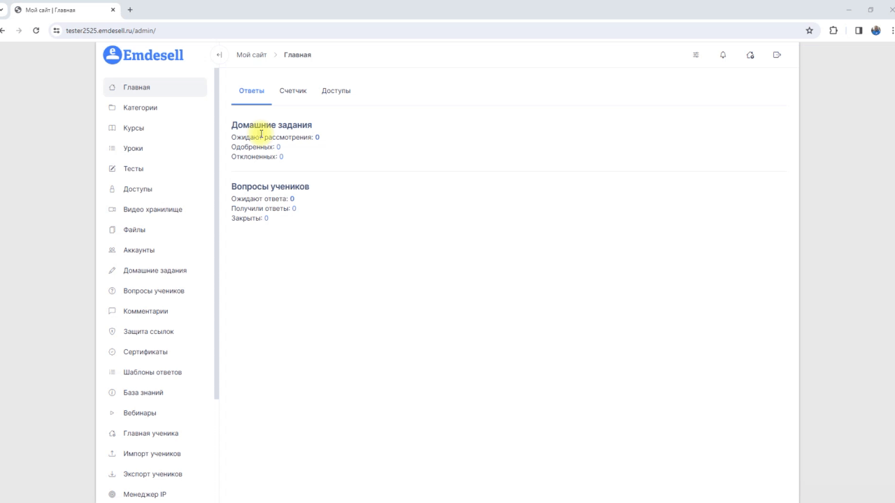Open the settings sliders icon in header
The width and height of the screenshot is (895, 503).
point(696,54)
